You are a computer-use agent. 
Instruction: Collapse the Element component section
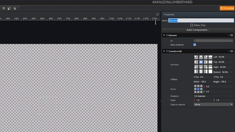point(164,35)
